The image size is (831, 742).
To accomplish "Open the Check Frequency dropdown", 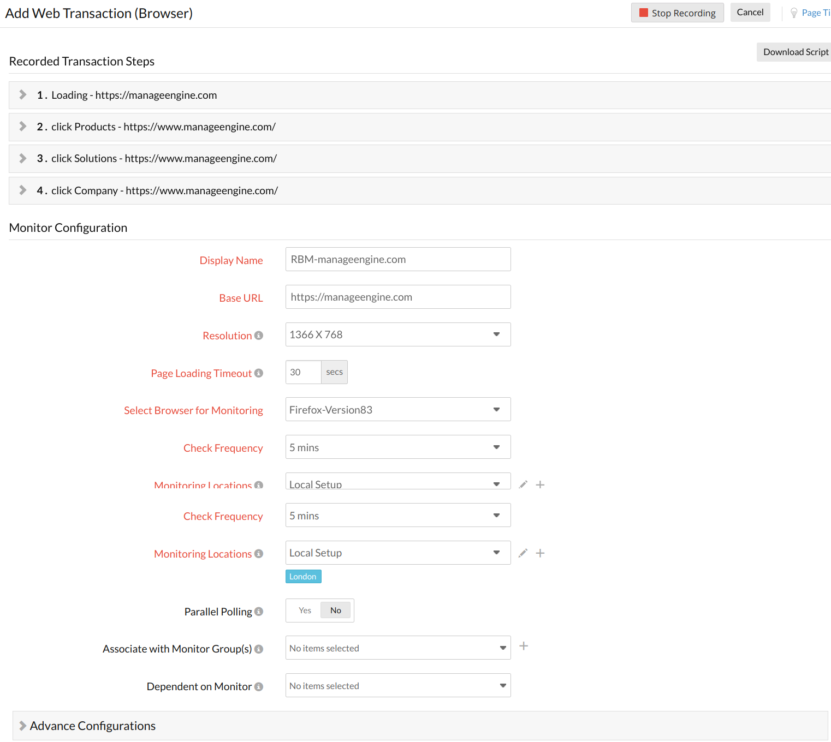I will [397, 447].
